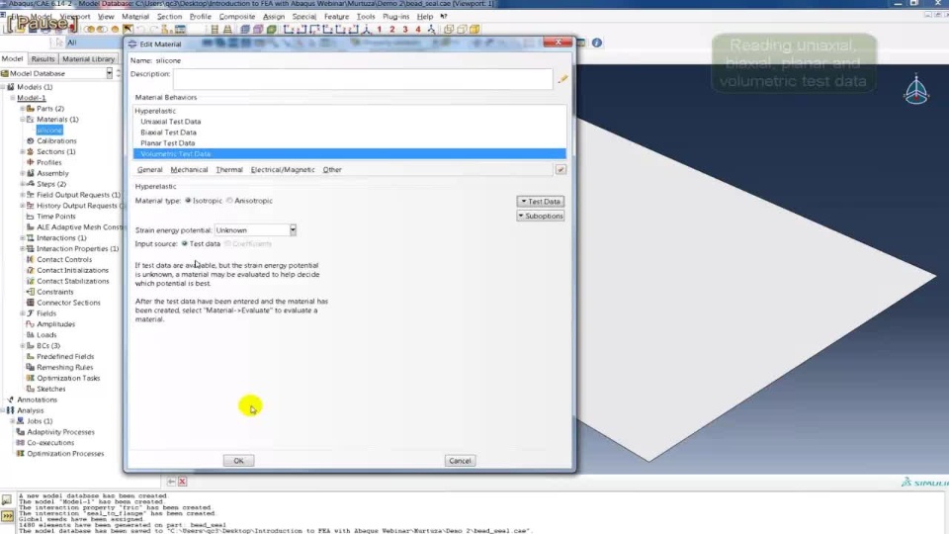Click the Sections node icon
Image resolution: width=949 pixels, height=534 pixels.
(x=31, y=151)
